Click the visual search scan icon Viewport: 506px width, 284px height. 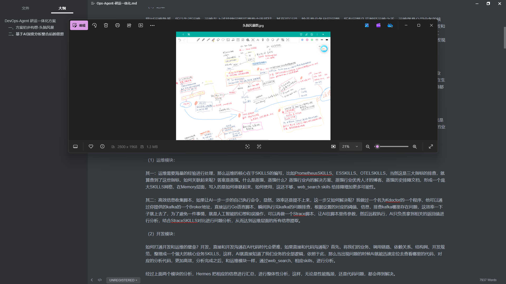247,147
